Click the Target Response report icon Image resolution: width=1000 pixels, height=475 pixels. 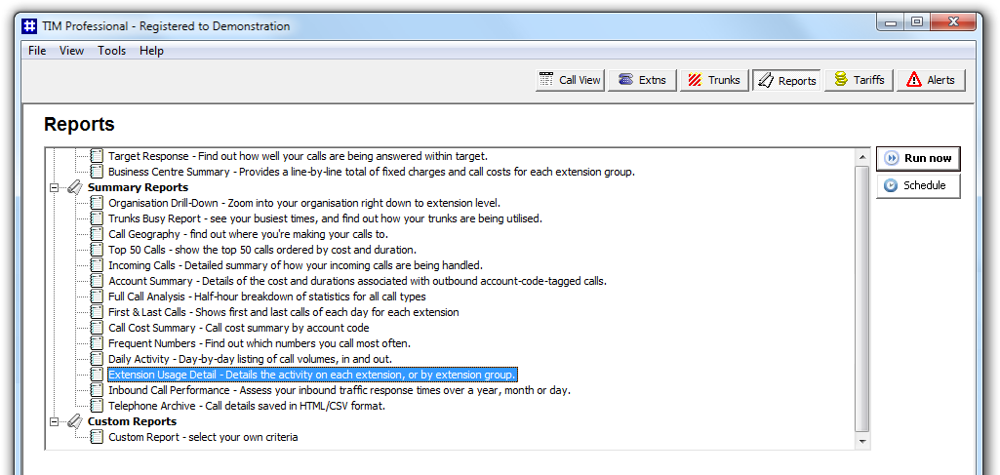(97, 156)
